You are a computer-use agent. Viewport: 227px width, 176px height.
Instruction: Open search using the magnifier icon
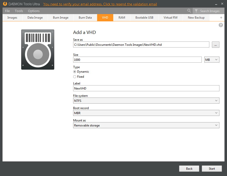coord(189,11)
